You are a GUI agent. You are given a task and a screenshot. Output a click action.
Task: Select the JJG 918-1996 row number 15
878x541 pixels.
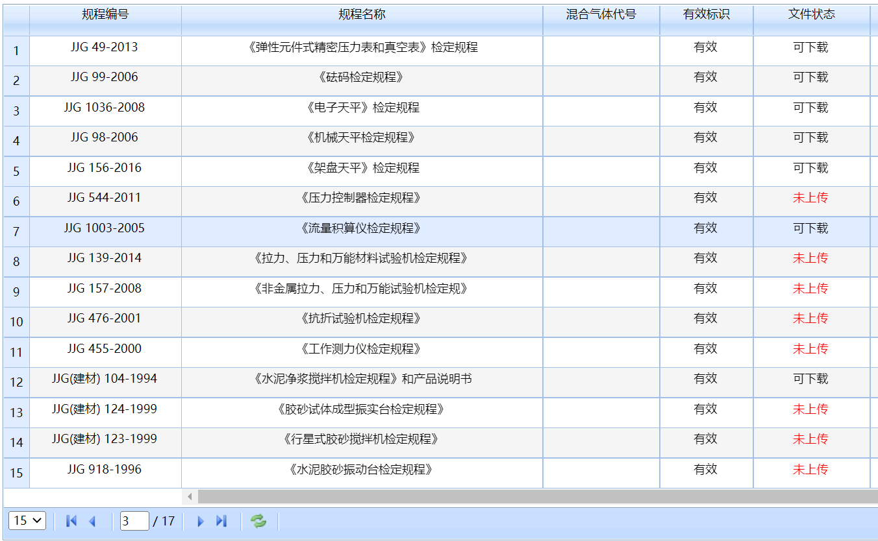(x=16, y=473)
